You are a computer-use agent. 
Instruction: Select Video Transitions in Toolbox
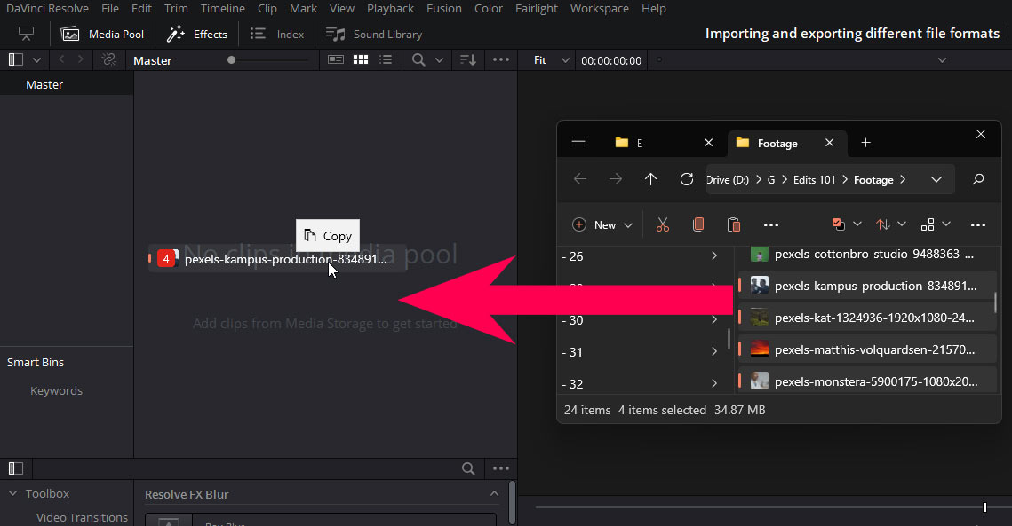point(82,518)
